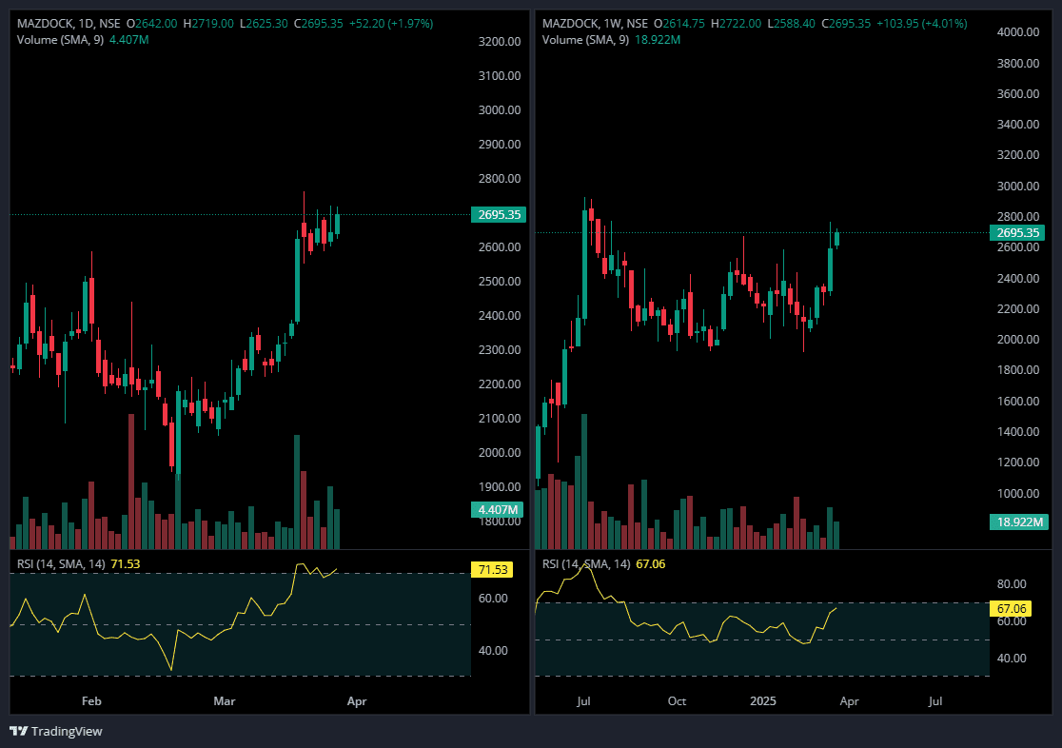This screenshot has width=1062, height=748.
Task: Click the Mar label on the daily time axis
Action: pyautogui.click(x=225, y=701)
